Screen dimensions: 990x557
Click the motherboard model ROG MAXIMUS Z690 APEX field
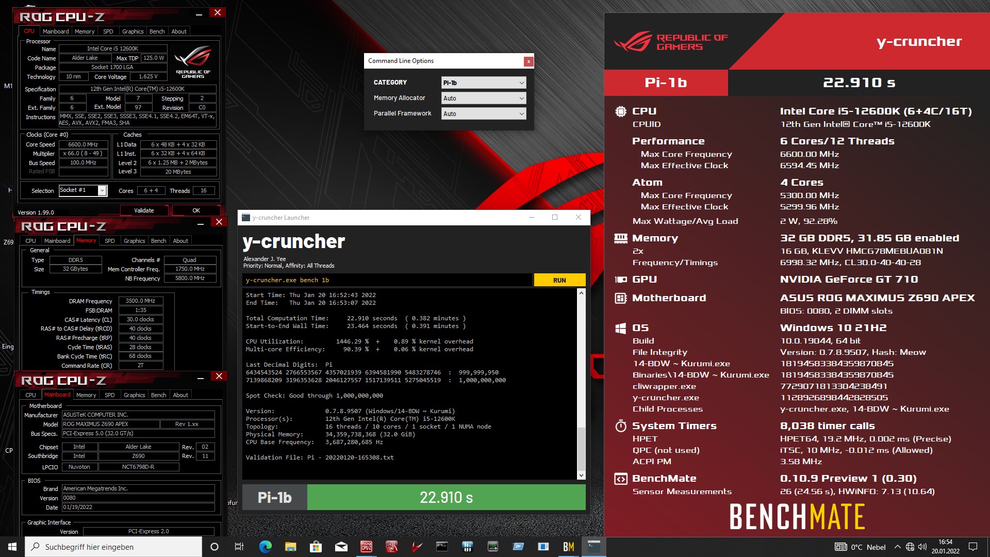[x=110, y=424]
